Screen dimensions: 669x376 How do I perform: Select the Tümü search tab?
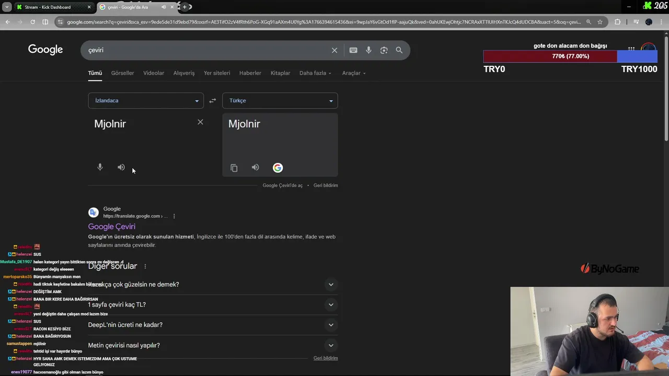(95, 73)
